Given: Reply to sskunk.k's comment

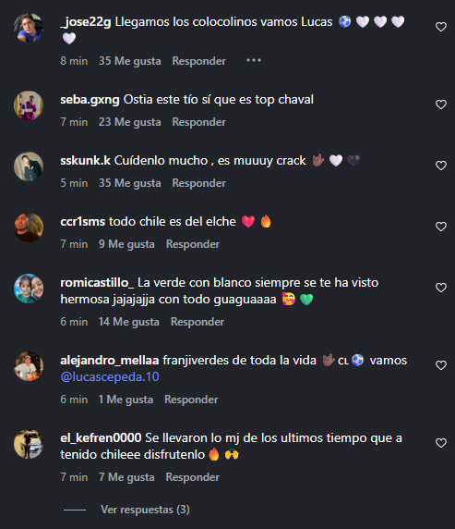Looking at the screenshot, I should [x=199, y=183].
